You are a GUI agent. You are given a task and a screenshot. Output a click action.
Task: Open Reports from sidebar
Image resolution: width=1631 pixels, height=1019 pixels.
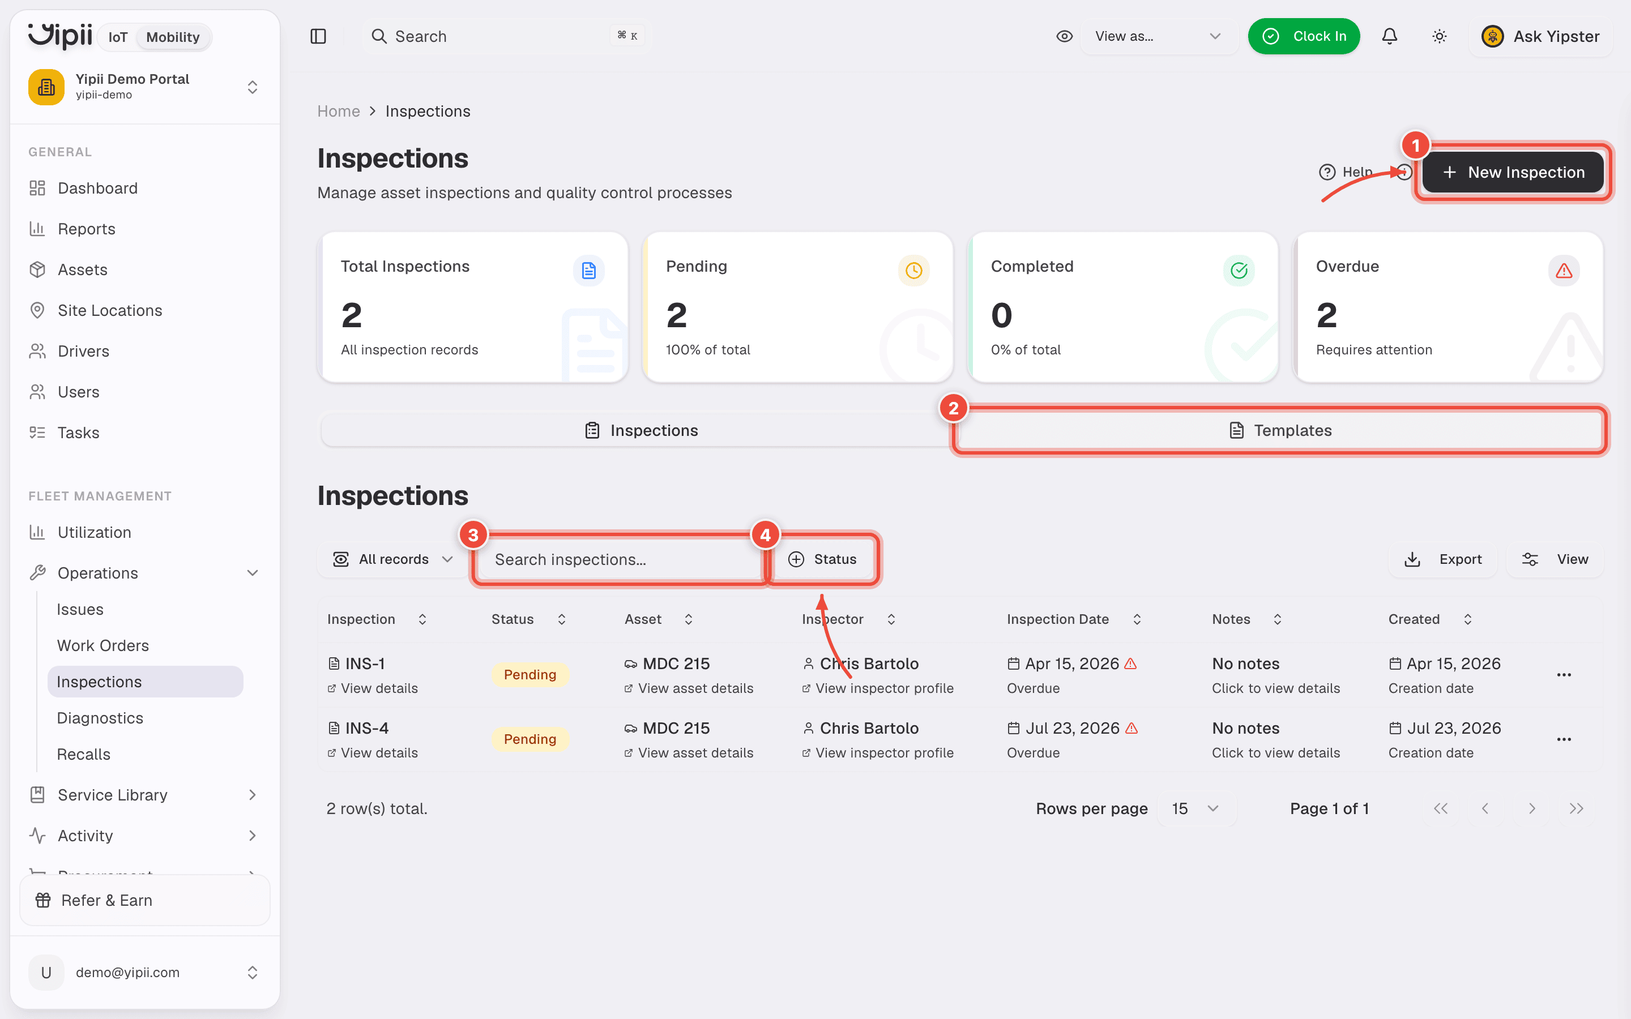point(86,229)
